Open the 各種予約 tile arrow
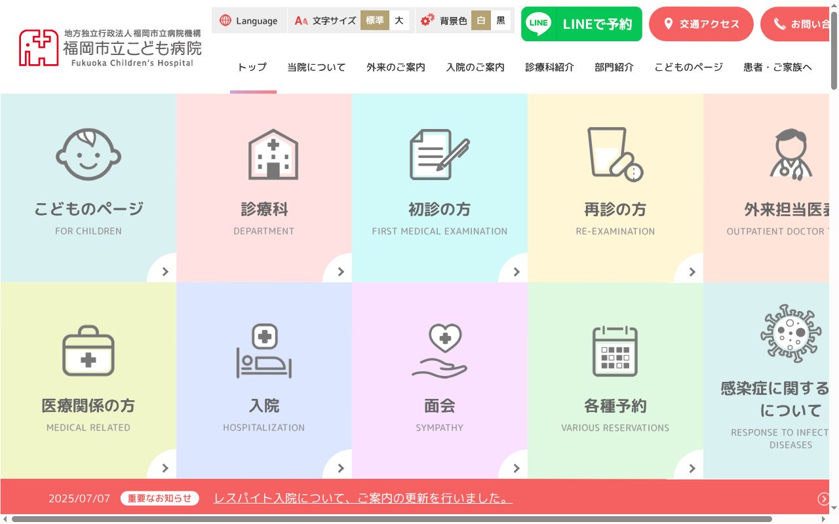Viewport: 839px width, 524px height. click(x=691, y=467)
